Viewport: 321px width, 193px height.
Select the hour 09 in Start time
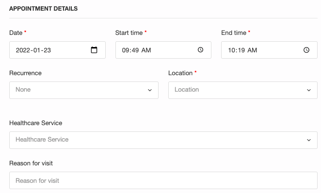(126, 50)
